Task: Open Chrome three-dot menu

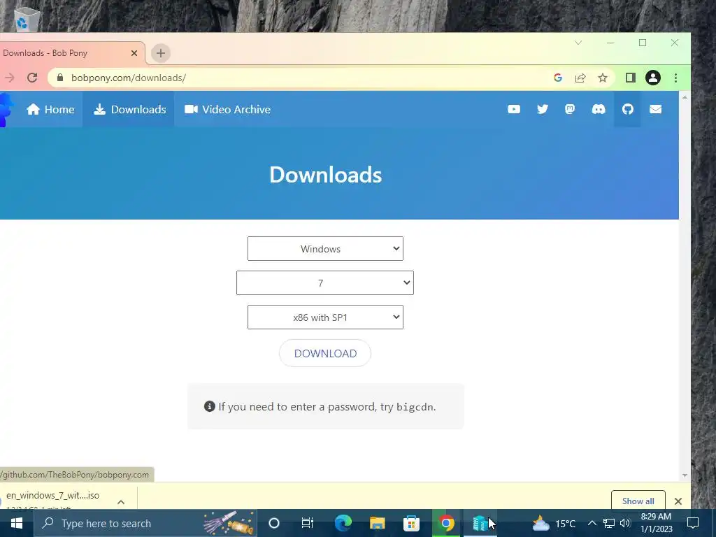Action: click(676, 78)
